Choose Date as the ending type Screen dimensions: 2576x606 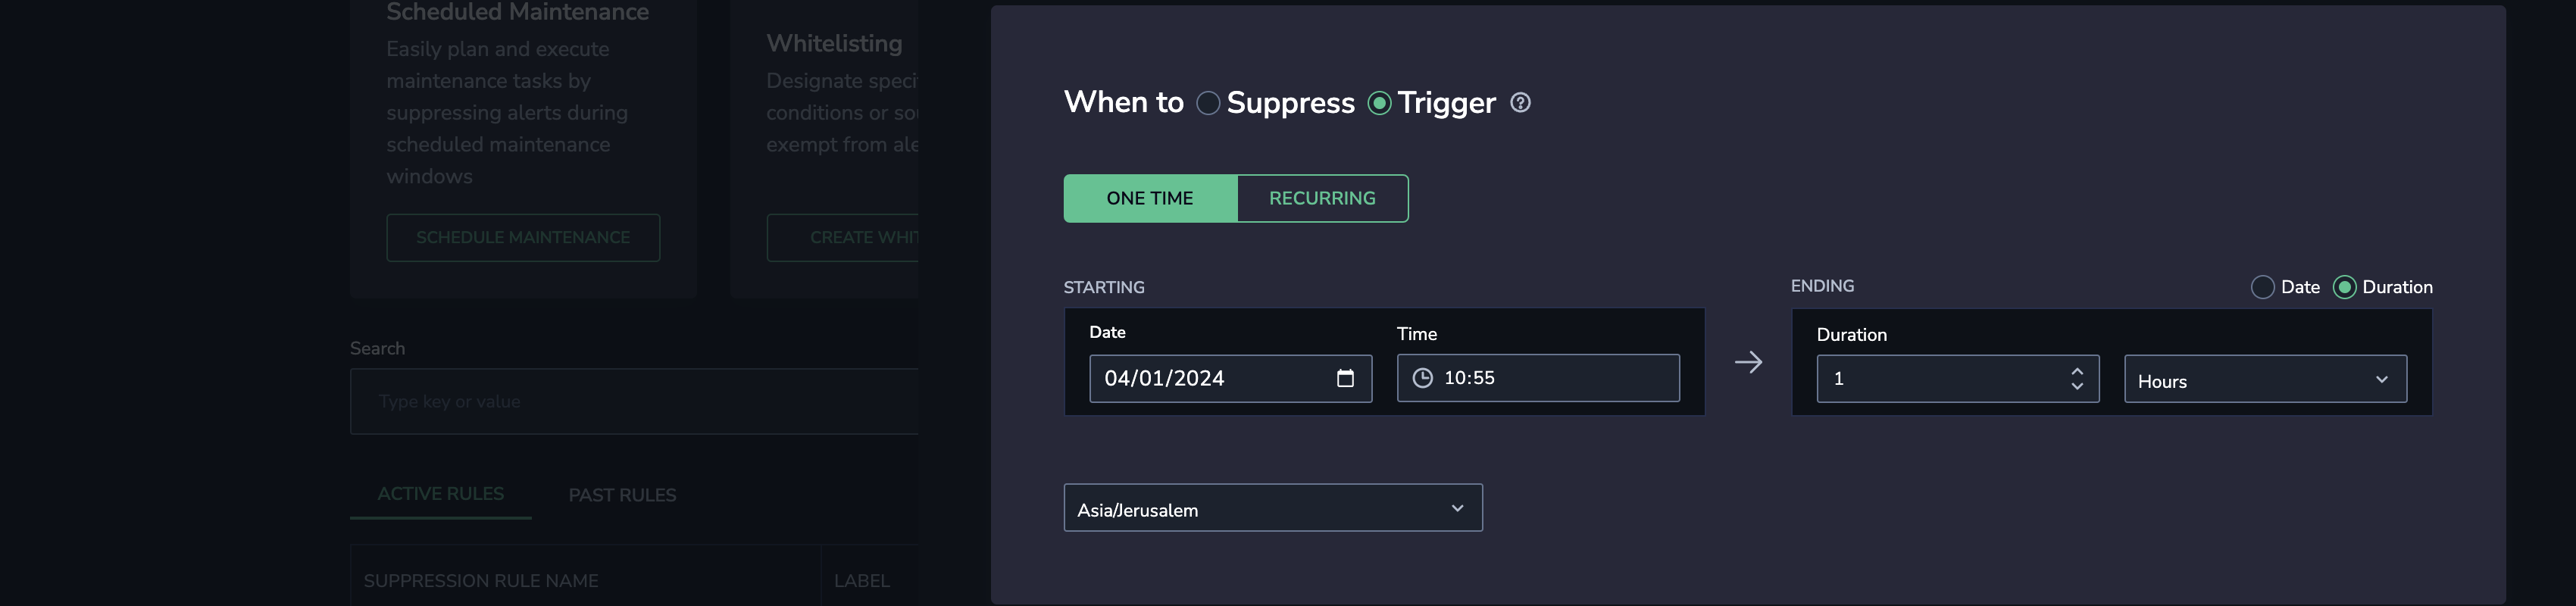click(2262, 287)
